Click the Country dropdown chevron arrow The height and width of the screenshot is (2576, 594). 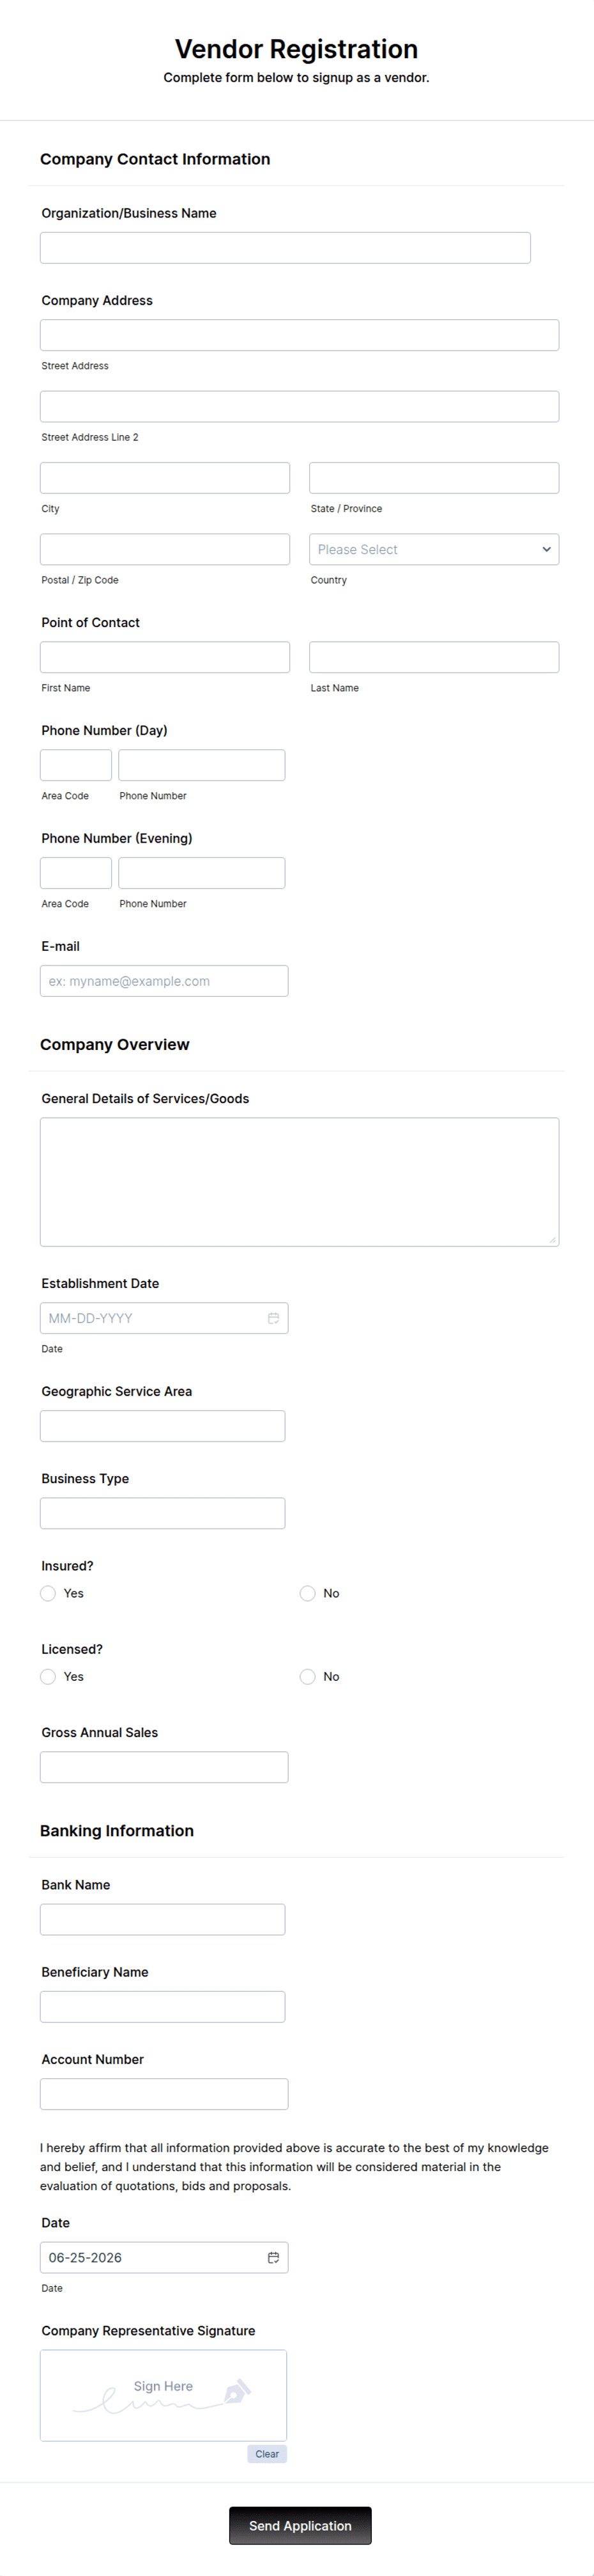point(546,549)
